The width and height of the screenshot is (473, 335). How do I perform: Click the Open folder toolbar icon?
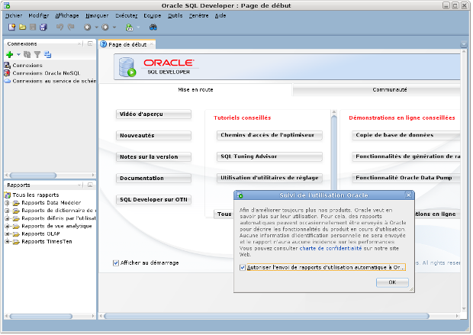[22, 27]
